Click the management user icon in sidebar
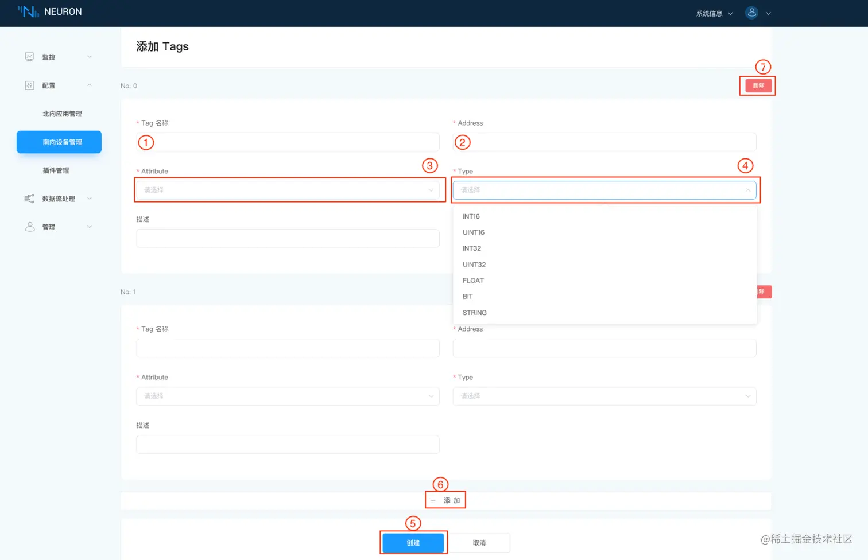Image resolution: width=868 pixels, height=560 pixels. click(x=30, y=227)
